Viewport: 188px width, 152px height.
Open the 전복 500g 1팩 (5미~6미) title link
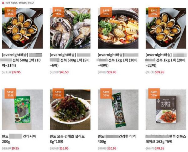pyautogui.click(x=70, y=60)
